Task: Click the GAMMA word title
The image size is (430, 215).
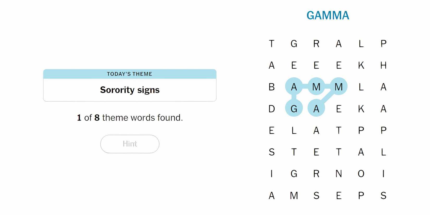Action: pos(328,15)
